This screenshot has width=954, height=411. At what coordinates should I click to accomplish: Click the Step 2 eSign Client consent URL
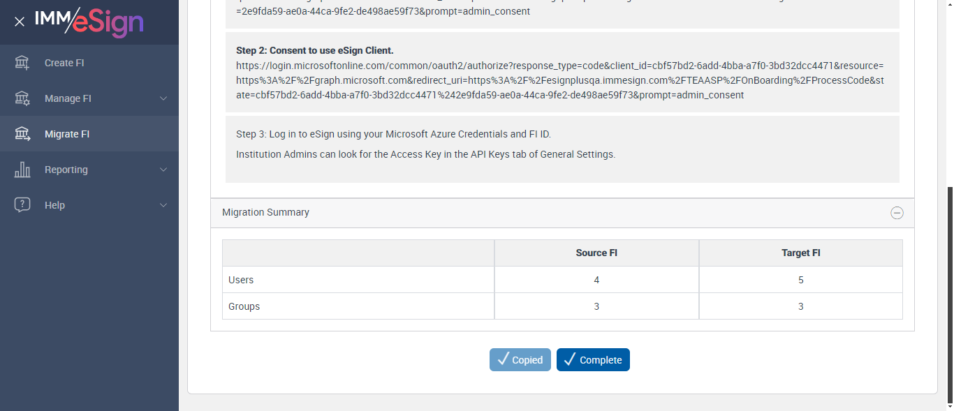coord(559,80)
